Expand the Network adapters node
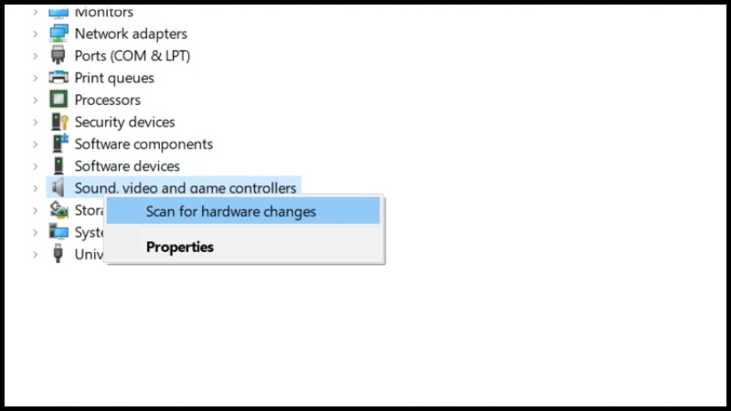 pos(36,34)
